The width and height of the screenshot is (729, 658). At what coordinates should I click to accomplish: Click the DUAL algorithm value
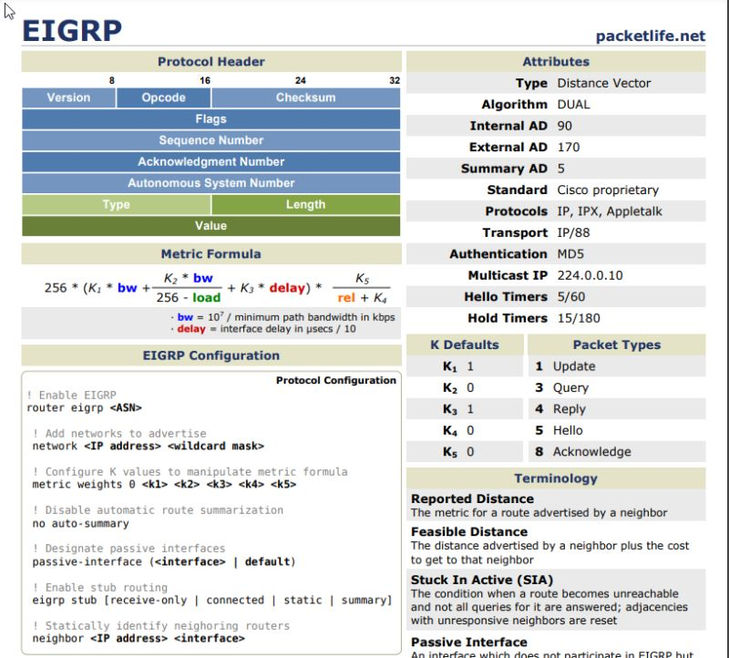(573, 105)
